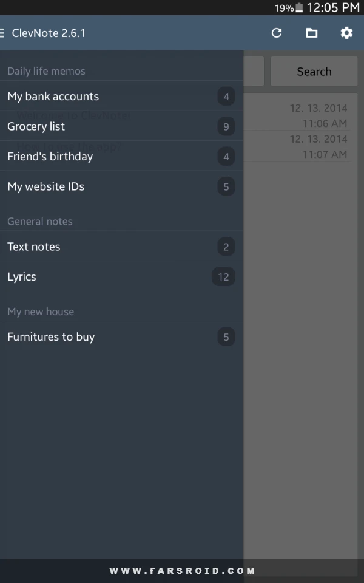
Task: Tap count badge 9 beside Grocery list
Action: pos(226,126)
